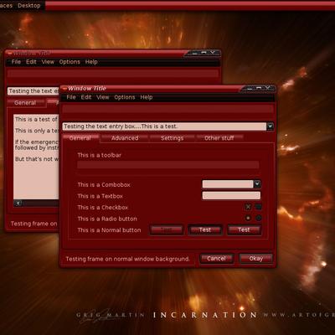Open View menu in front window

click(x=102, y=97)
